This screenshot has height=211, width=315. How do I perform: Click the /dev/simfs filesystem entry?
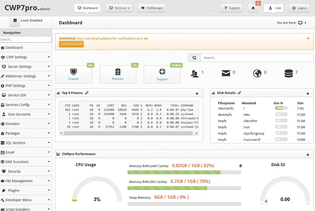click(x=225, y=108)
